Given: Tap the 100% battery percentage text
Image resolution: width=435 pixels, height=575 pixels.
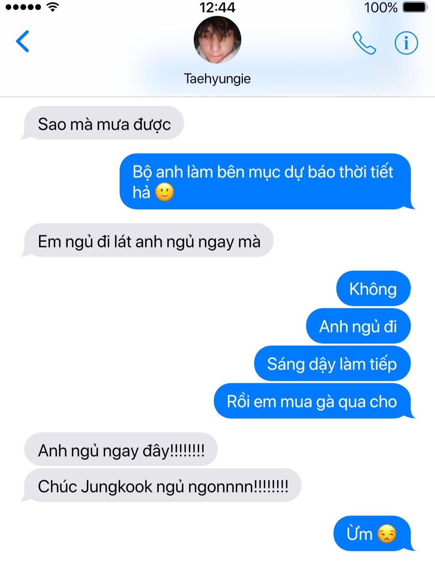Looking at the screenshot, I should point(381,7).
